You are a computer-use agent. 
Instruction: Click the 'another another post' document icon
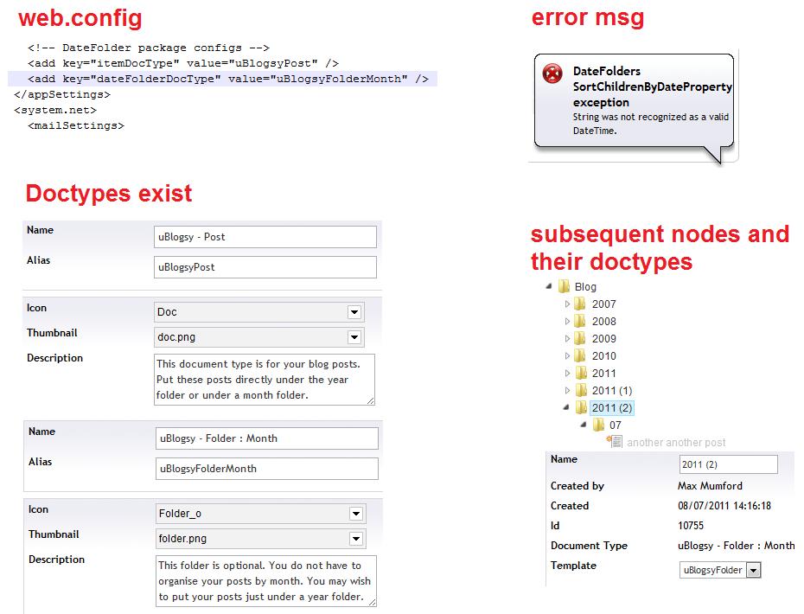(615, 442)
